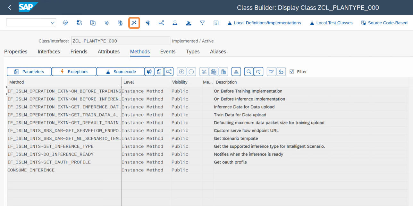Click the Parameters button
This screenshot has height=206, width=413.
29,72
